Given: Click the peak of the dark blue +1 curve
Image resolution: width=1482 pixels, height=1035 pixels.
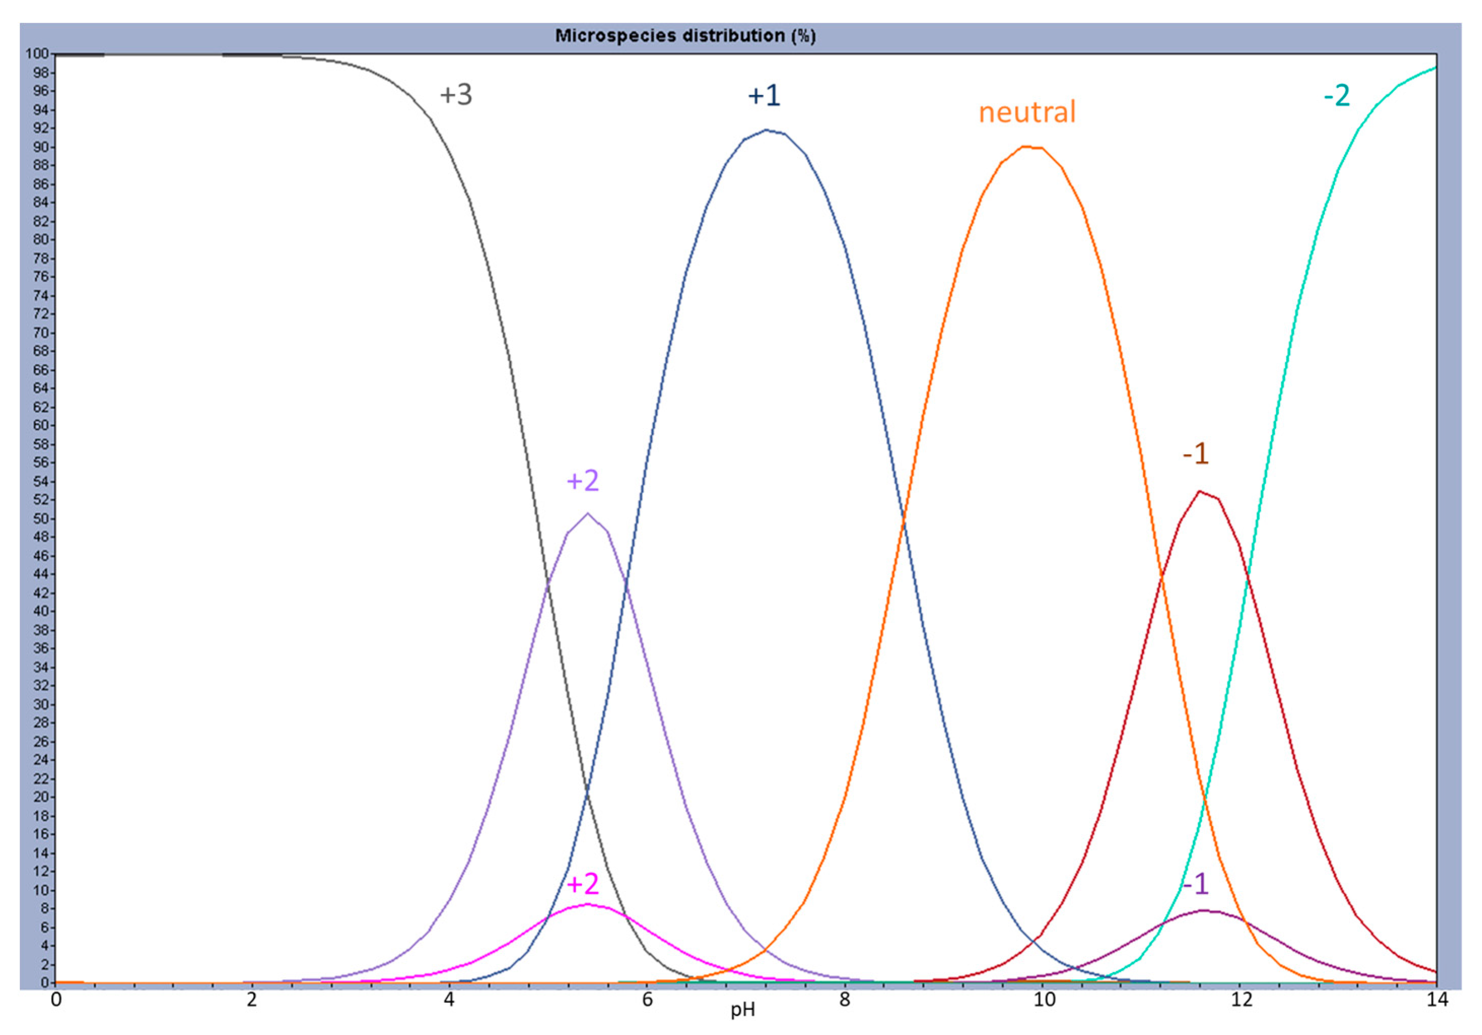Looking at the screenshot, I should [766, 130].
